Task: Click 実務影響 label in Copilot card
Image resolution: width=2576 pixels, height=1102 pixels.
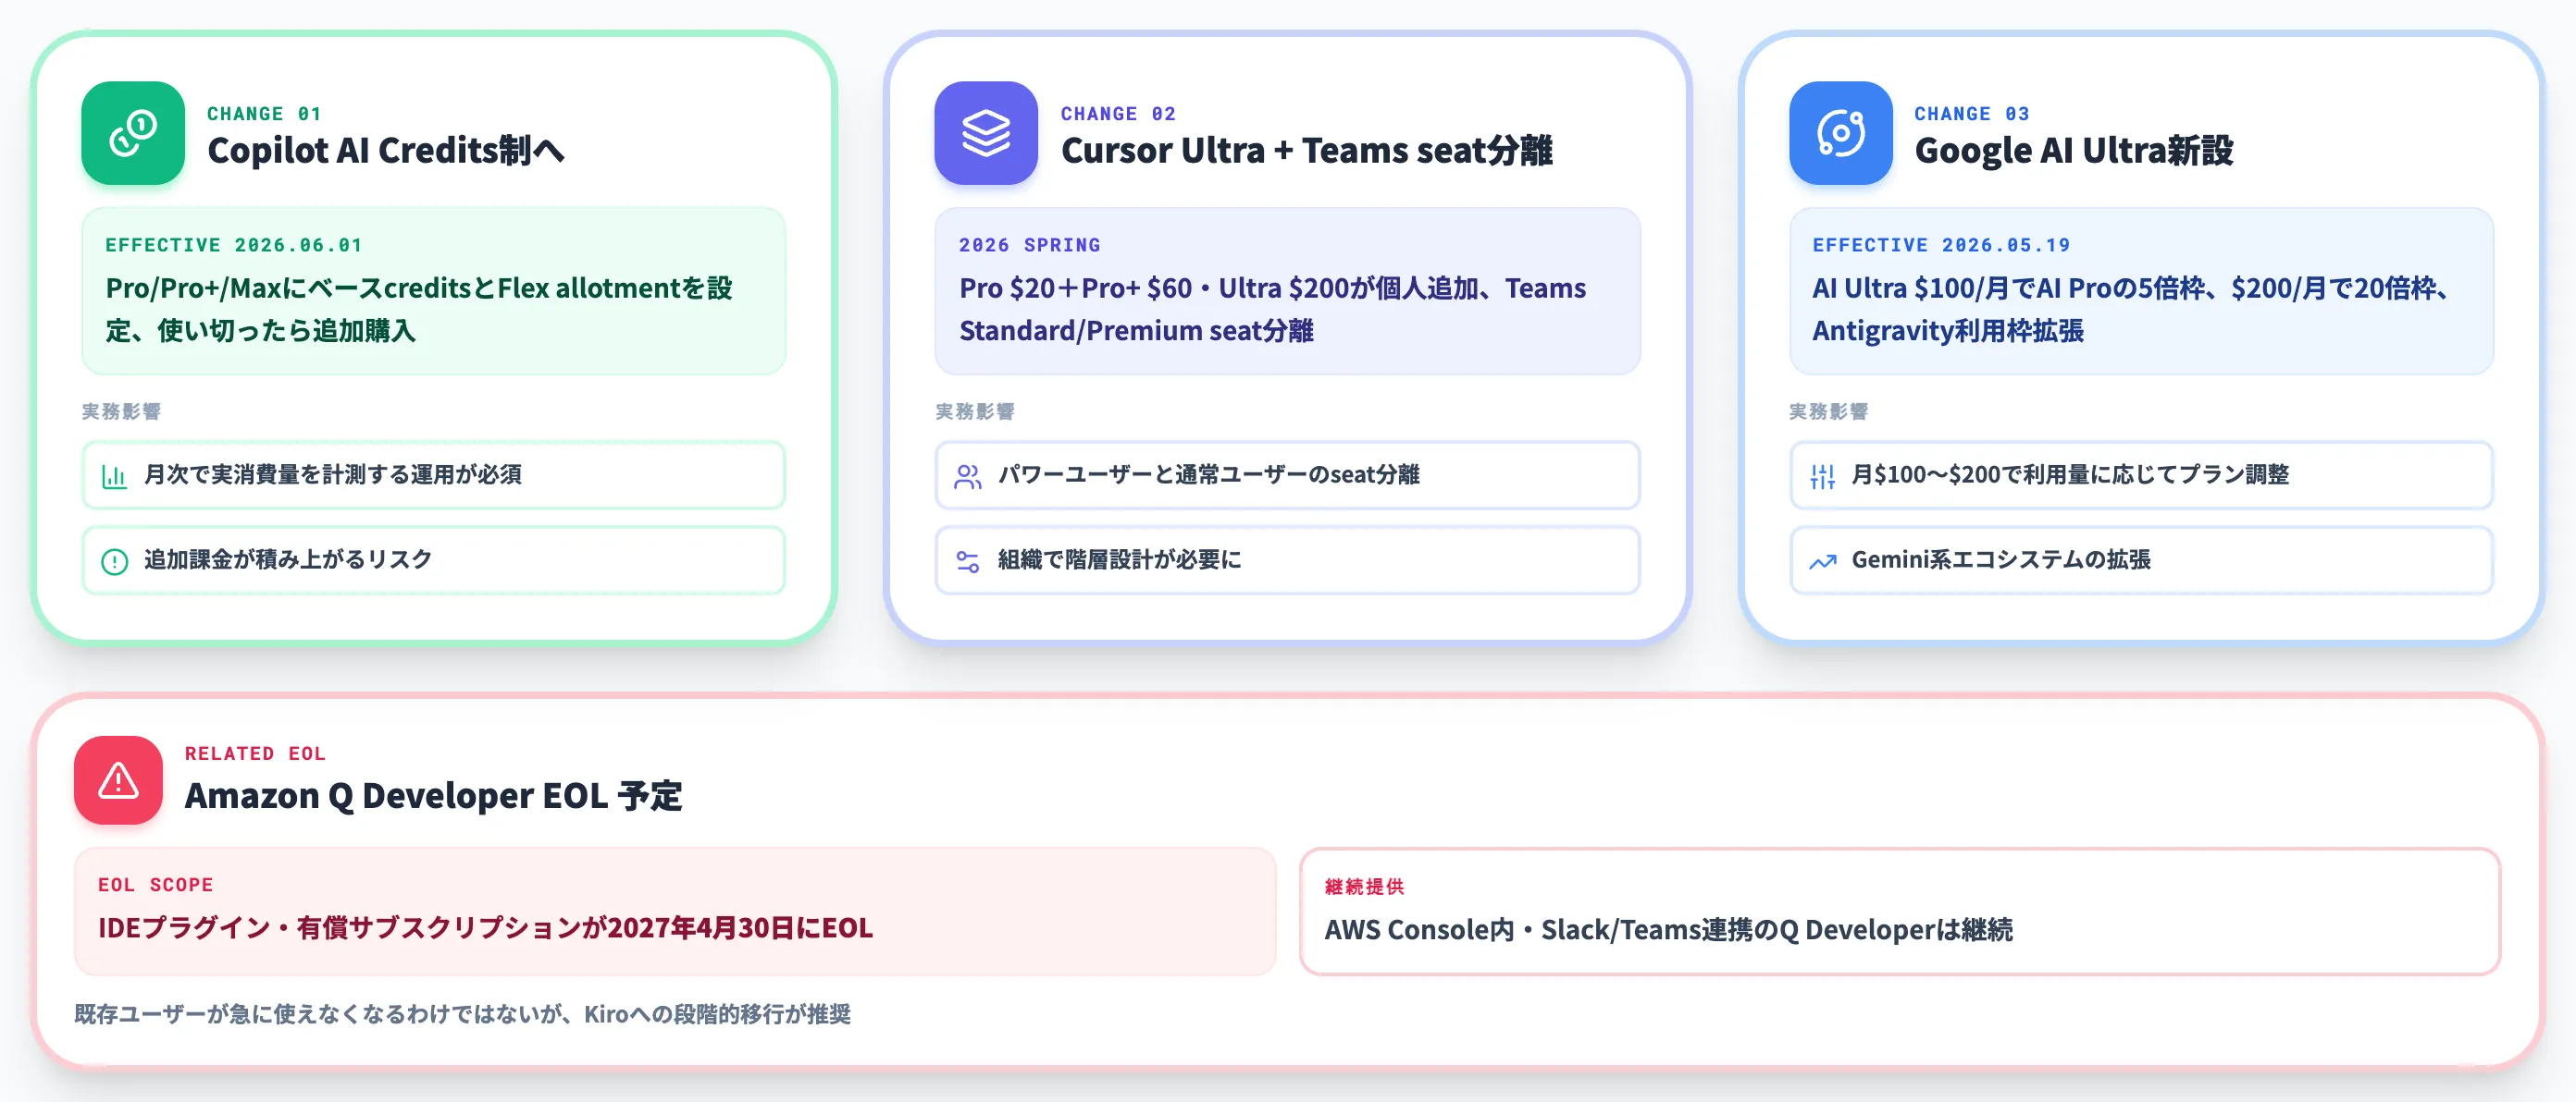Action: (x=121, y=411)
